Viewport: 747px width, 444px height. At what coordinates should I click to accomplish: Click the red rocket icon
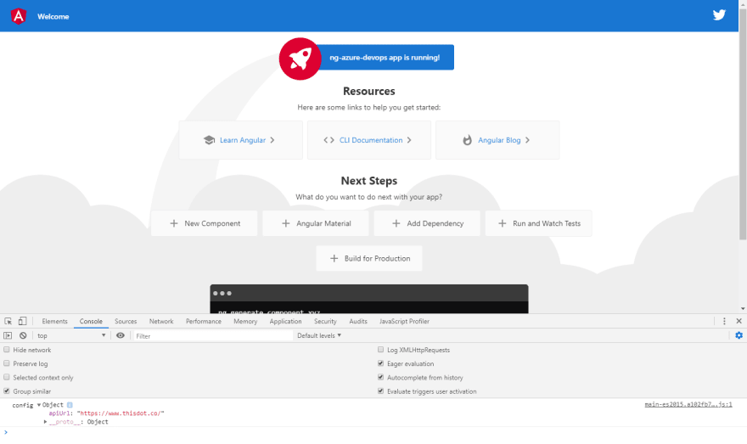(300, 59)
